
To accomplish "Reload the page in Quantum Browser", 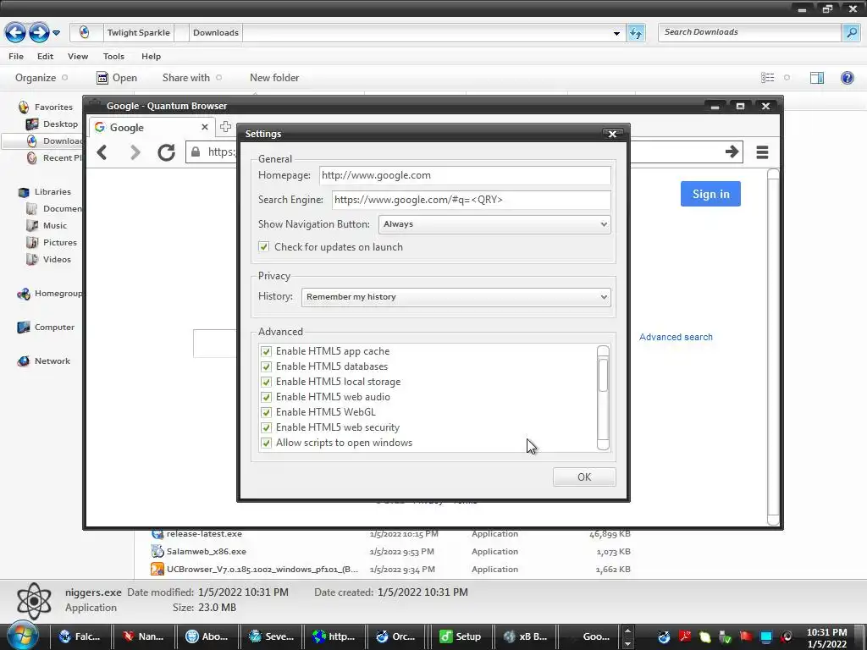I will tap(166, 152).
